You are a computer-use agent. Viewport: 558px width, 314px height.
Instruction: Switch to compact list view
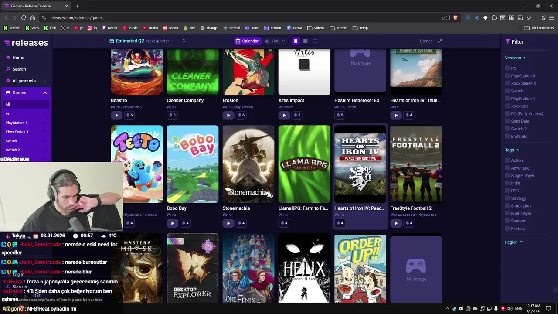click(315, 41)
